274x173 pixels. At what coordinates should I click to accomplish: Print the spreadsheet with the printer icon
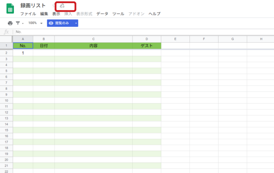[x=10, y=23]
